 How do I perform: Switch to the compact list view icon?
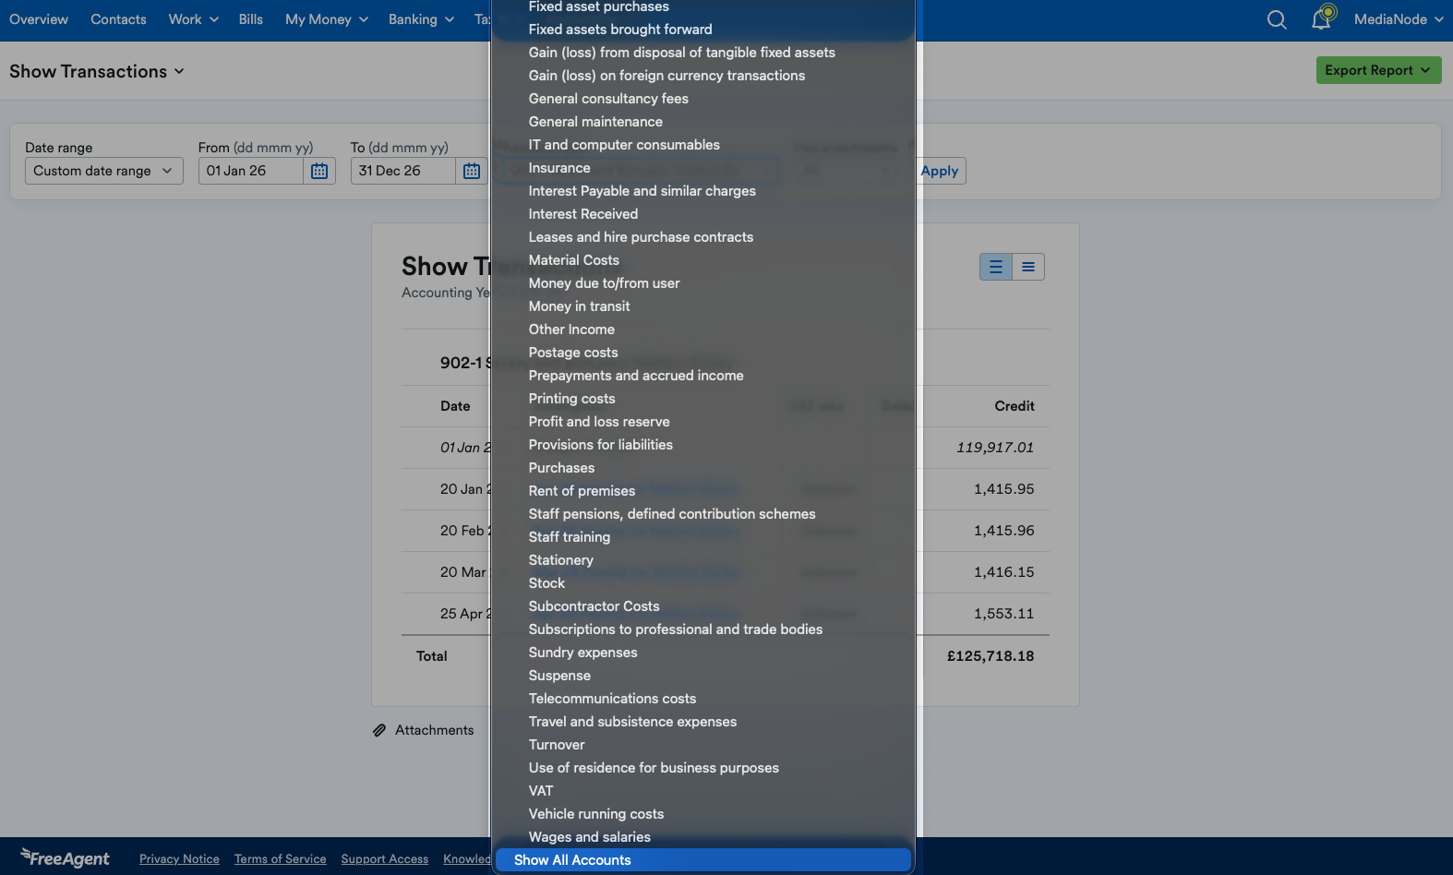point(1028,267)
